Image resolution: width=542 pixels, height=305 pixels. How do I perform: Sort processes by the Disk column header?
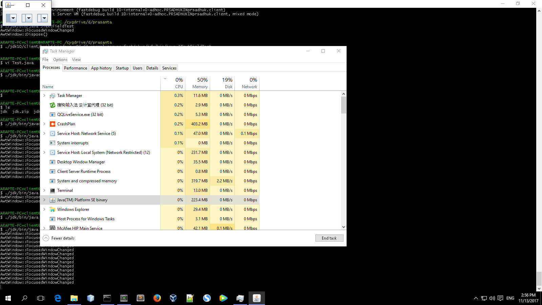(223, 83)
